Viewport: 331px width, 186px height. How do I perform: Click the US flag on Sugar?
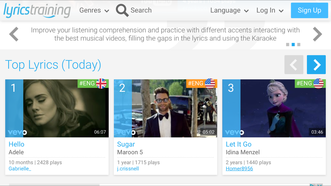(x=210, y=83)
